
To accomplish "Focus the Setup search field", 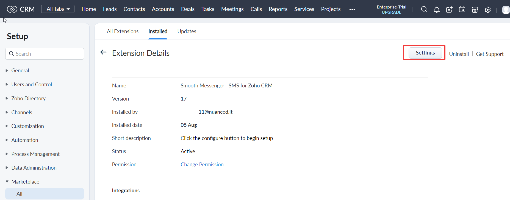I will (x=45, y=54).
